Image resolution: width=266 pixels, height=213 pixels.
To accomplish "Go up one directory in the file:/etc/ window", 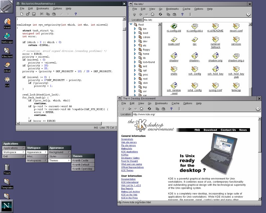I will click(134, 14).
